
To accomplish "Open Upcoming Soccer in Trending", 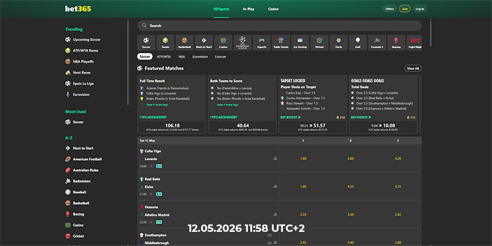I will (83, 39).
